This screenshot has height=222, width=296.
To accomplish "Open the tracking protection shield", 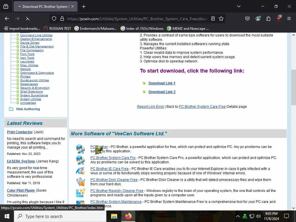I will pos(54,18).
